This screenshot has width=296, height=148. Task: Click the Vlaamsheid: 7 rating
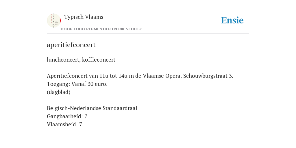64,125
